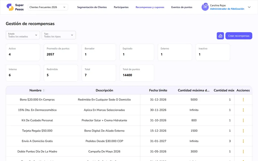Select the Activo summary card
Image resolution: width=258 pixels, height=161 pixels.
pos(23,52)
